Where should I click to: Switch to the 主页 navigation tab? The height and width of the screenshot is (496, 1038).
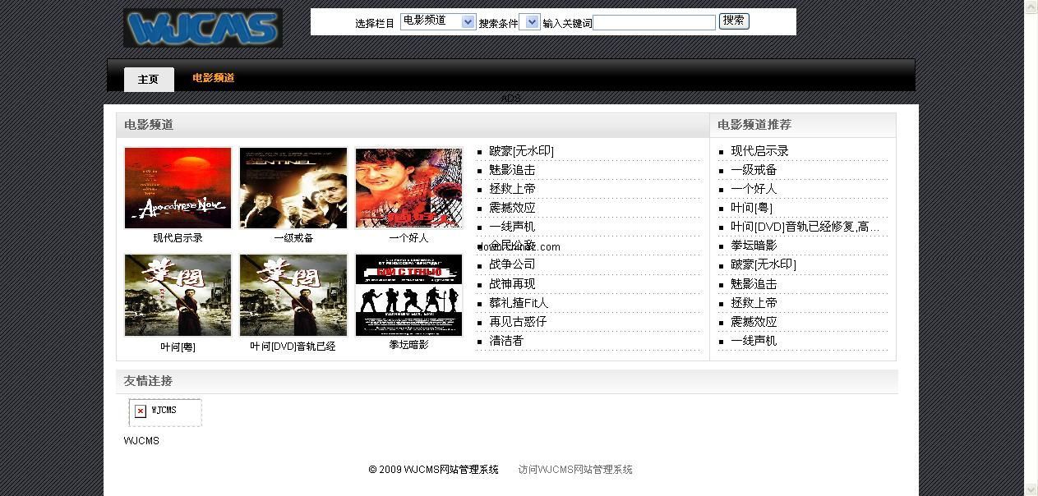[x=149, y=79]
